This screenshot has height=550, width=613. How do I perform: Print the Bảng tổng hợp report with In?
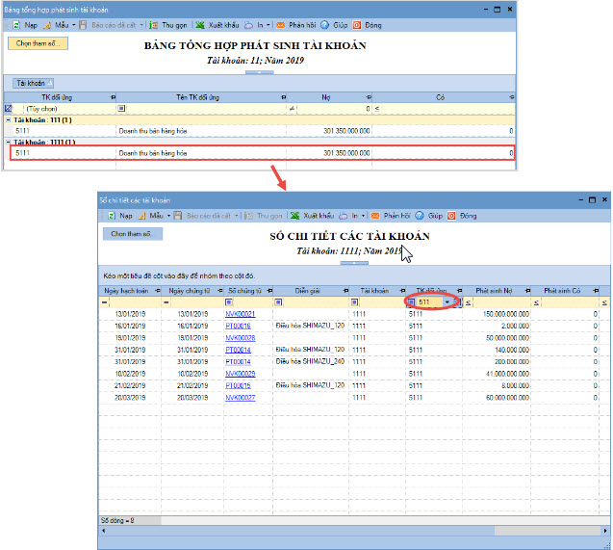(x=255, y=25)
